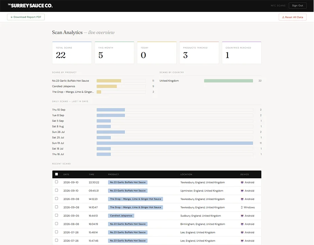Select the checkbox for the 09:45:31 scan
314x245 pixels.
56,190
